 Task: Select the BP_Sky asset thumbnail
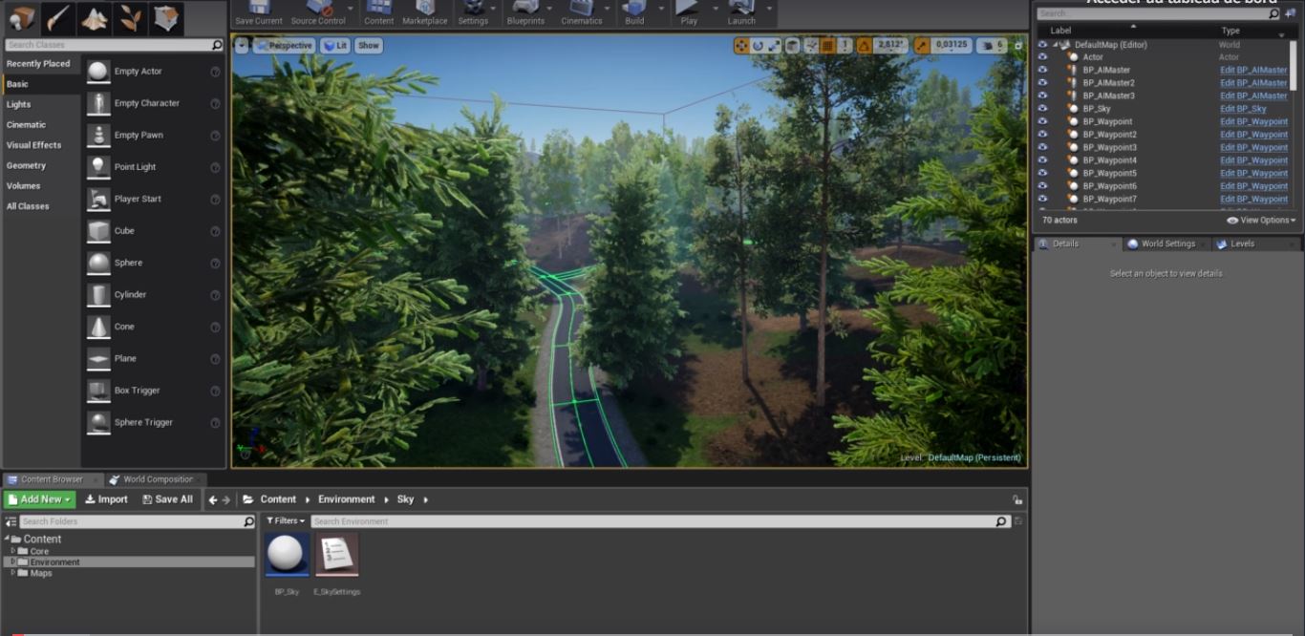click(287, 555)
